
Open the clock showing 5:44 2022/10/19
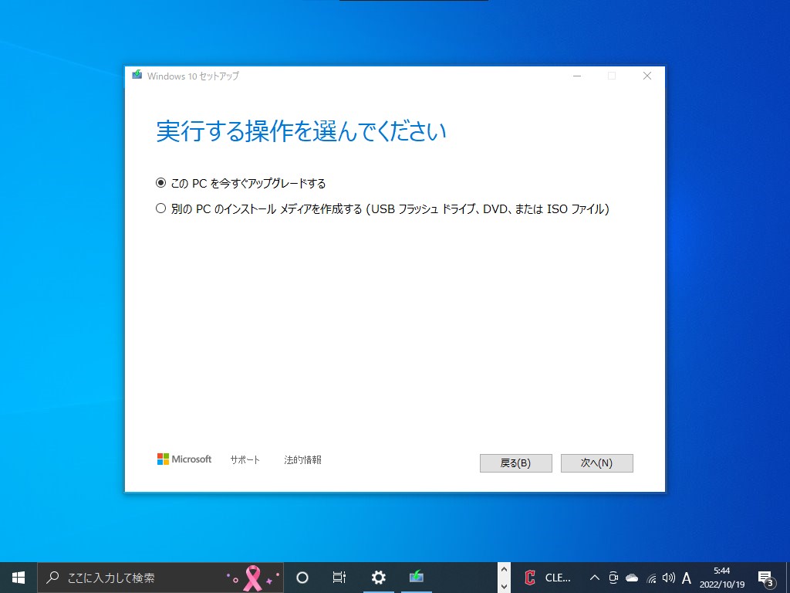[721, 578]
